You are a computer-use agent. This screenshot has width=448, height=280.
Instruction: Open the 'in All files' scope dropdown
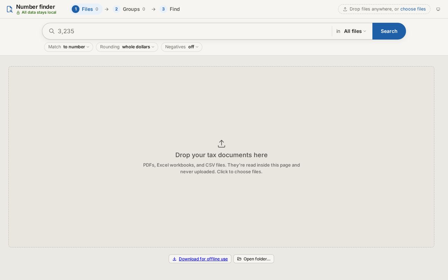(x=351, y=31)
